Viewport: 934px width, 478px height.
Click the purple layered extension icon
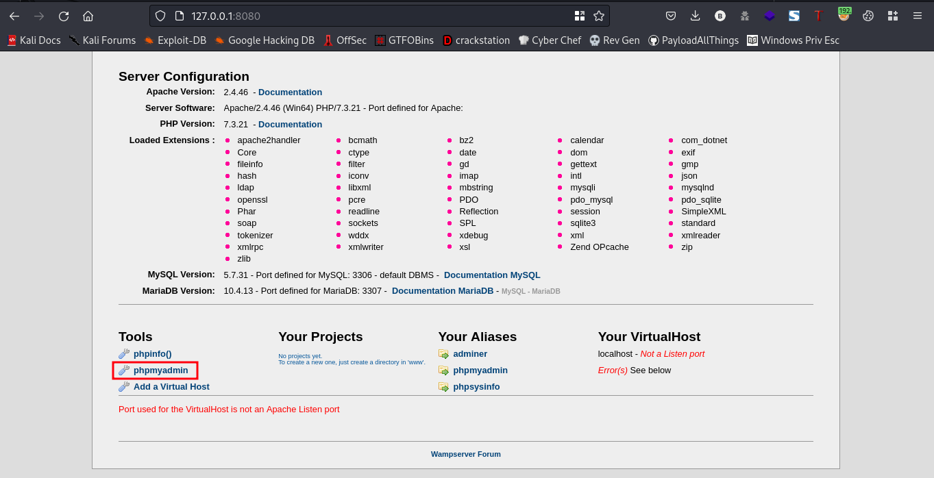[x=770, y=16]
